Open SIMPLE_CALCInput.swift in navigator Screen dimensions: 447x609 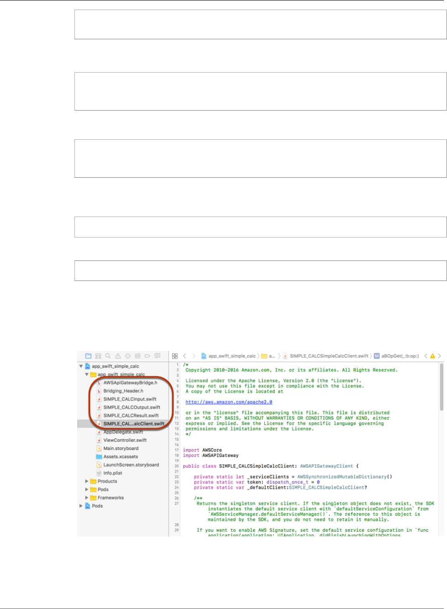126,399
